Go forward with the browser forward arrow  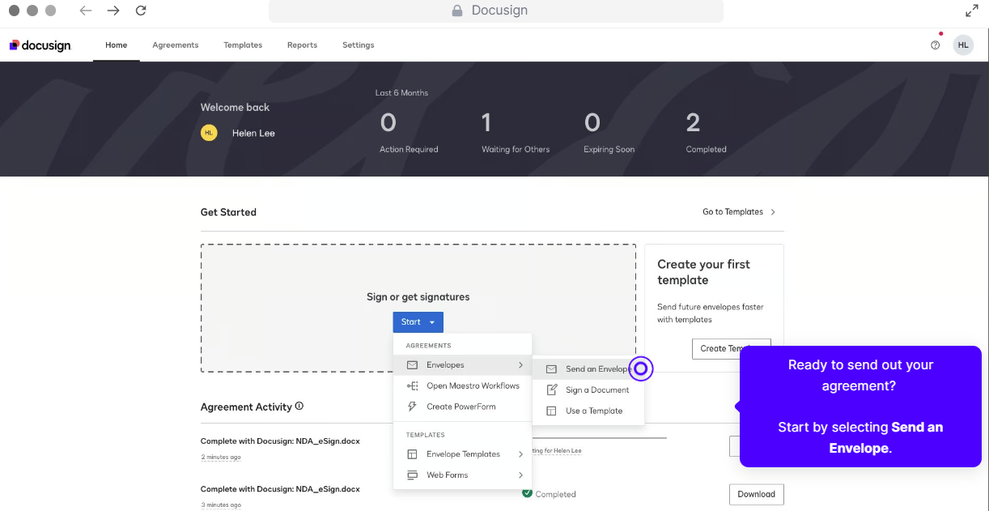click(x=113, y=11)
